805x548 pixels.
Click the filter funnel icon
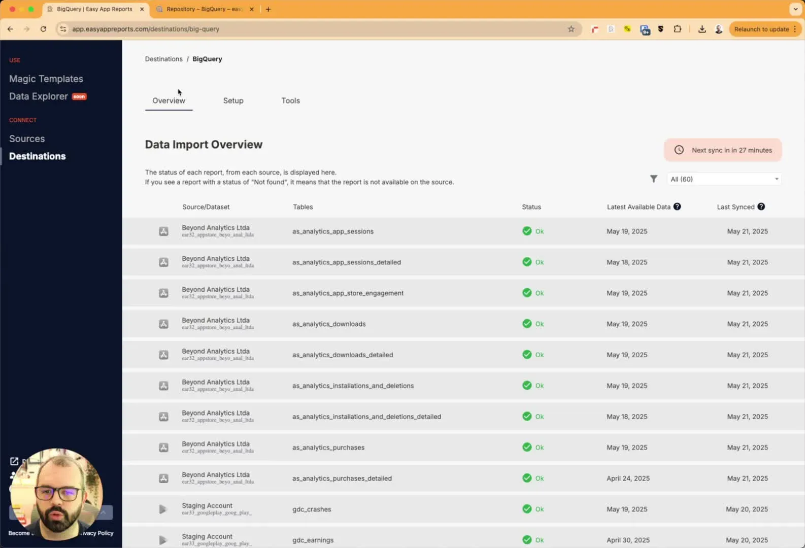654,179
